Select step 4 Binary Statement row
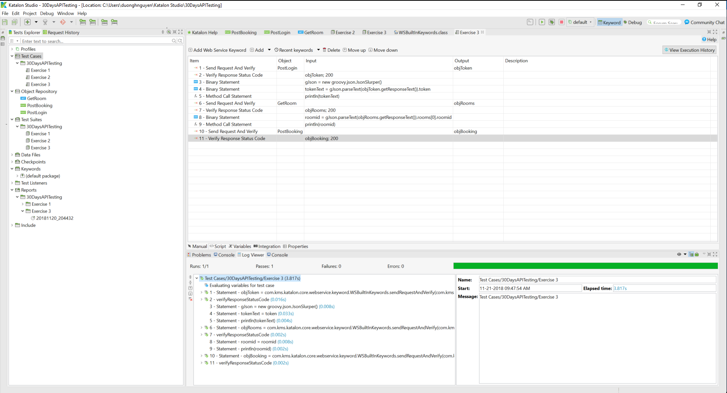Viewport: 727px width, 393px height. click(453, 89)
